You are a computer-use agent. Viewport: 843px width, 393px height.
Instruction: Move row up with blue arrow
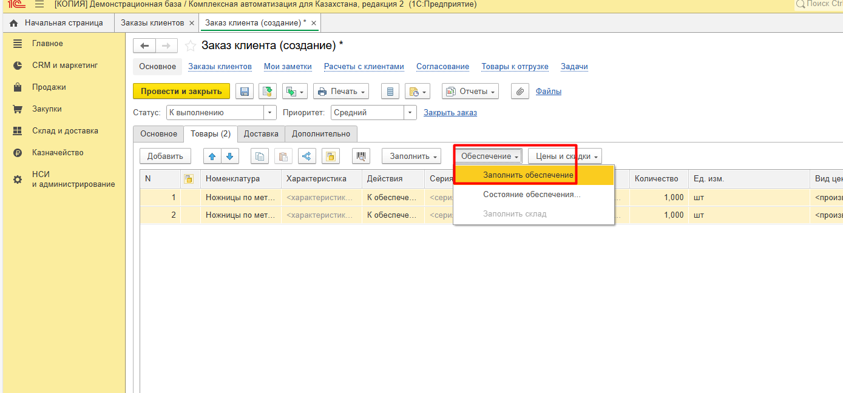pyautogui.click(x=212, y=156)
